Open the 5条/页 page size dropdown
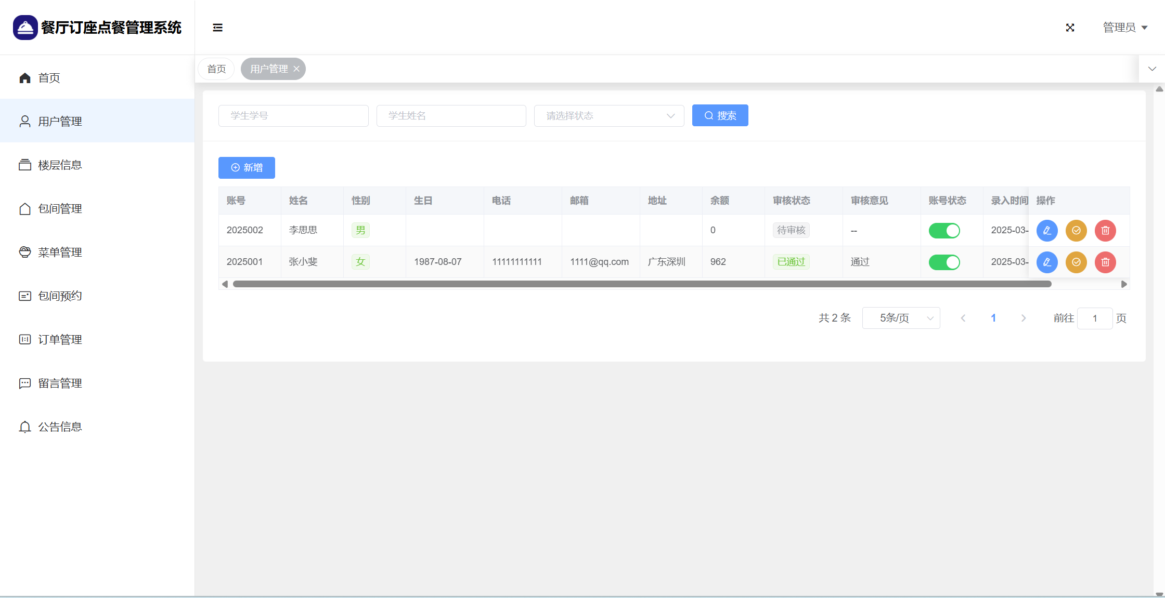Viewport: 1165px width, 598px height. (x=901, y=318)
